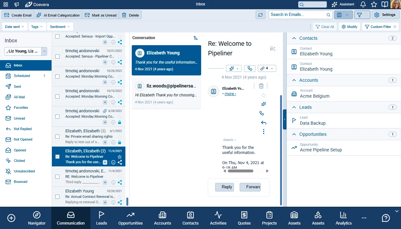Click the reply arrow icon in message

264,123
